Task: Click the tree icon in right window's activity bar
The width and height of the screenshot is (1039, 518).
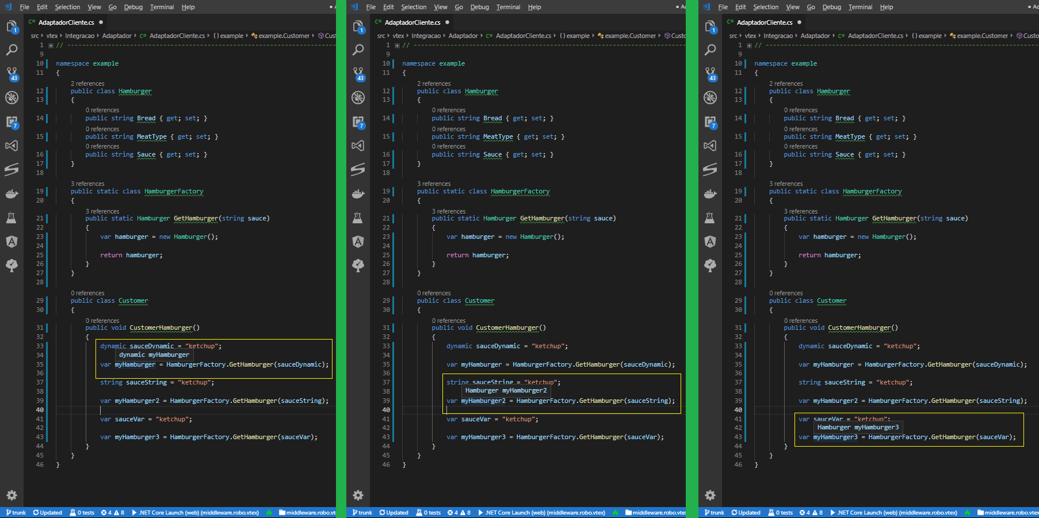Action: coord(710,265)
